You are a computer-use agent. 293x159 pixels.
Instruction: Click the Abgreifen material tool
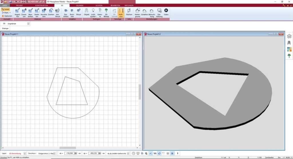pyautogui.click(x=17, y=13)
